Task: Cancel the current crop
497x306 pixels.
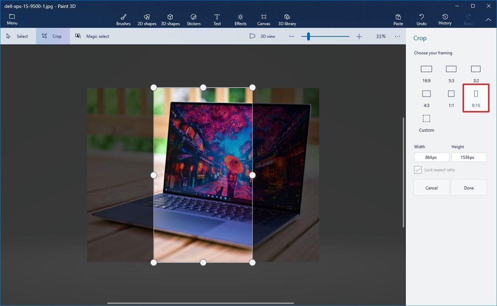Action: click(x=431, y=188)
